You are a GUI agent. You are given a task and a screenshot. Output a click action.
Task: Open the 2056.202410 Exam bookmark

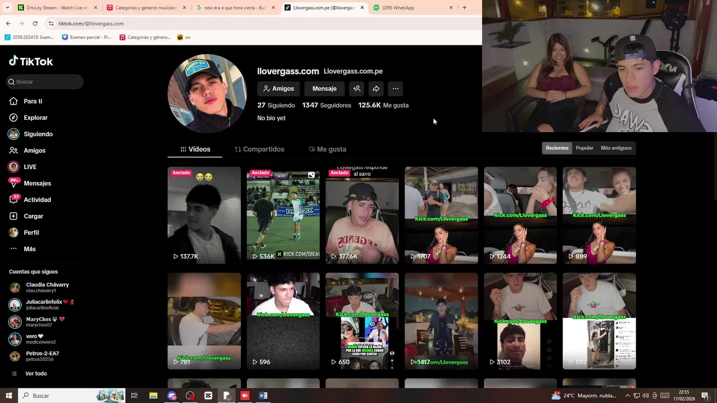click(29, 38)
